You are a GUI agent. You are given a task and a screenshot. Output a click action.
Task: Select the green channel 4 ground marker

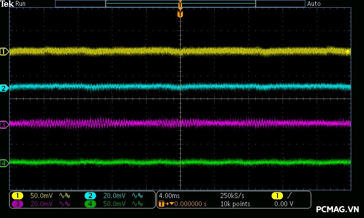(4, 163)
